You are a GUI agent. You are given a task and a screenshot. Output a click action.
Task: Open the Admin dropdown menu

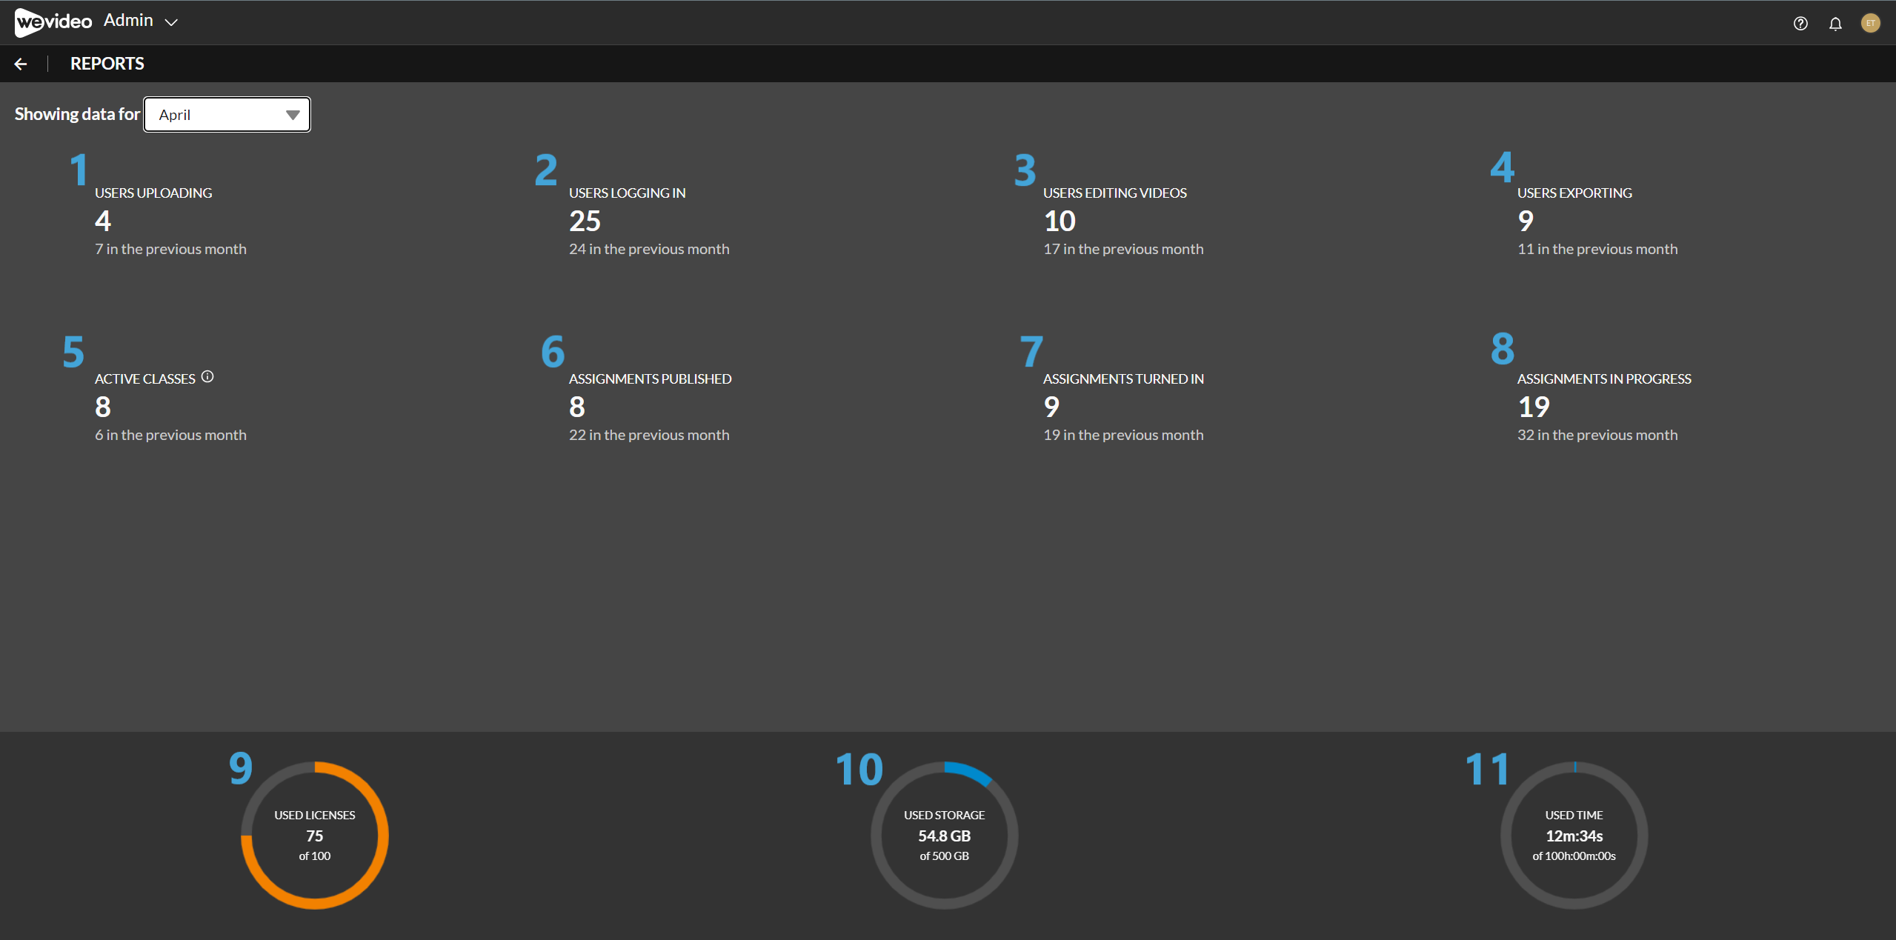(x=141, y=21)
